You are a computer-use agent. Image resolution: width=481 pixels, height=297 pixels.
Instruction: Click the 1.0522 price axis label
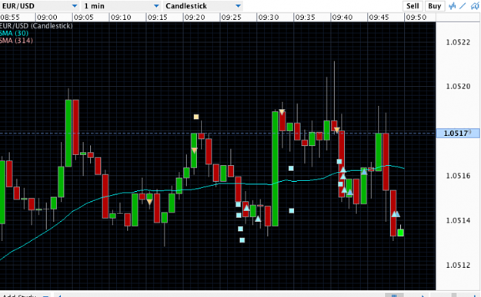[458, 42]
